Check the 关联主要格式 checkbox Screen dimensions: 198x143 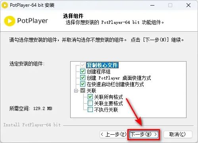[x=90, y=103]
